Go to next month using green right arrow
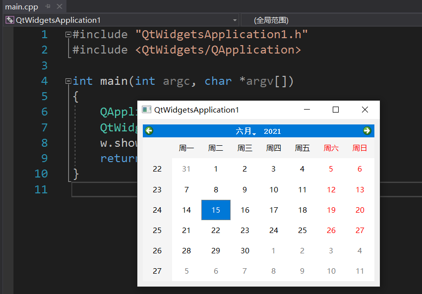The image size is (422, 294). click(x=367, y=130)
